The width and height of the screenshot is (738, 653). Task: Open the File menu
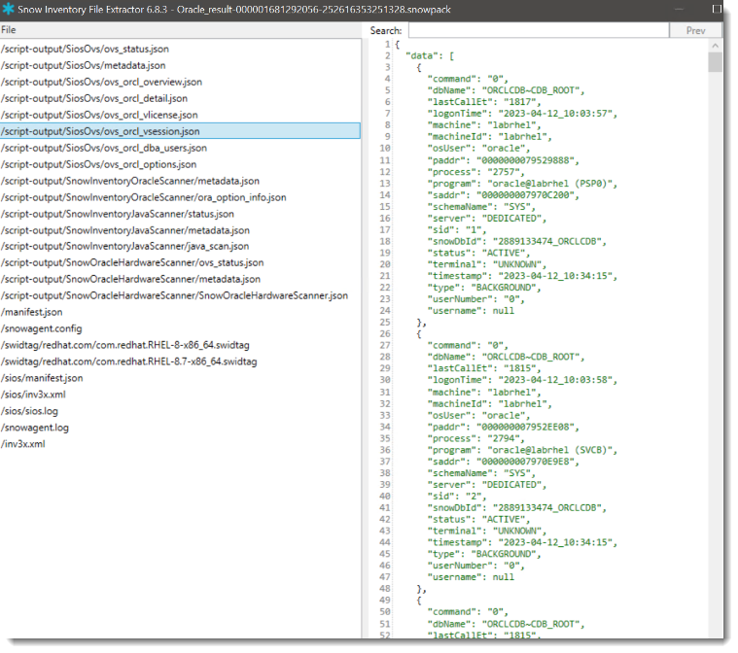tap(9, 30)
